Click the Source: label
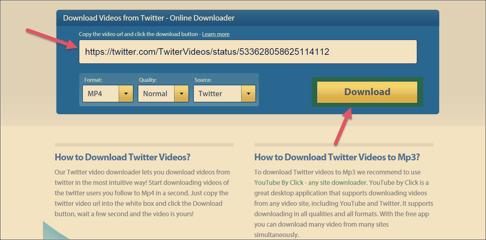The height and width of the screenshot is (240, 486). [x=203, y=80]
